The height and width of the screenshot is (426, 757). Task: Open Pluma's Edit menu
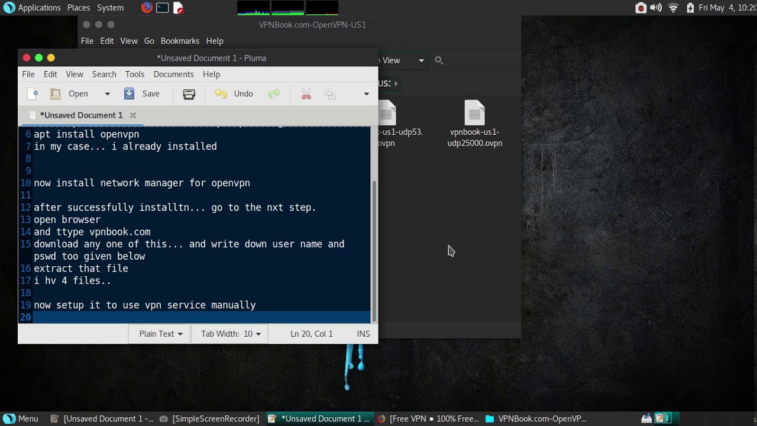50,74
